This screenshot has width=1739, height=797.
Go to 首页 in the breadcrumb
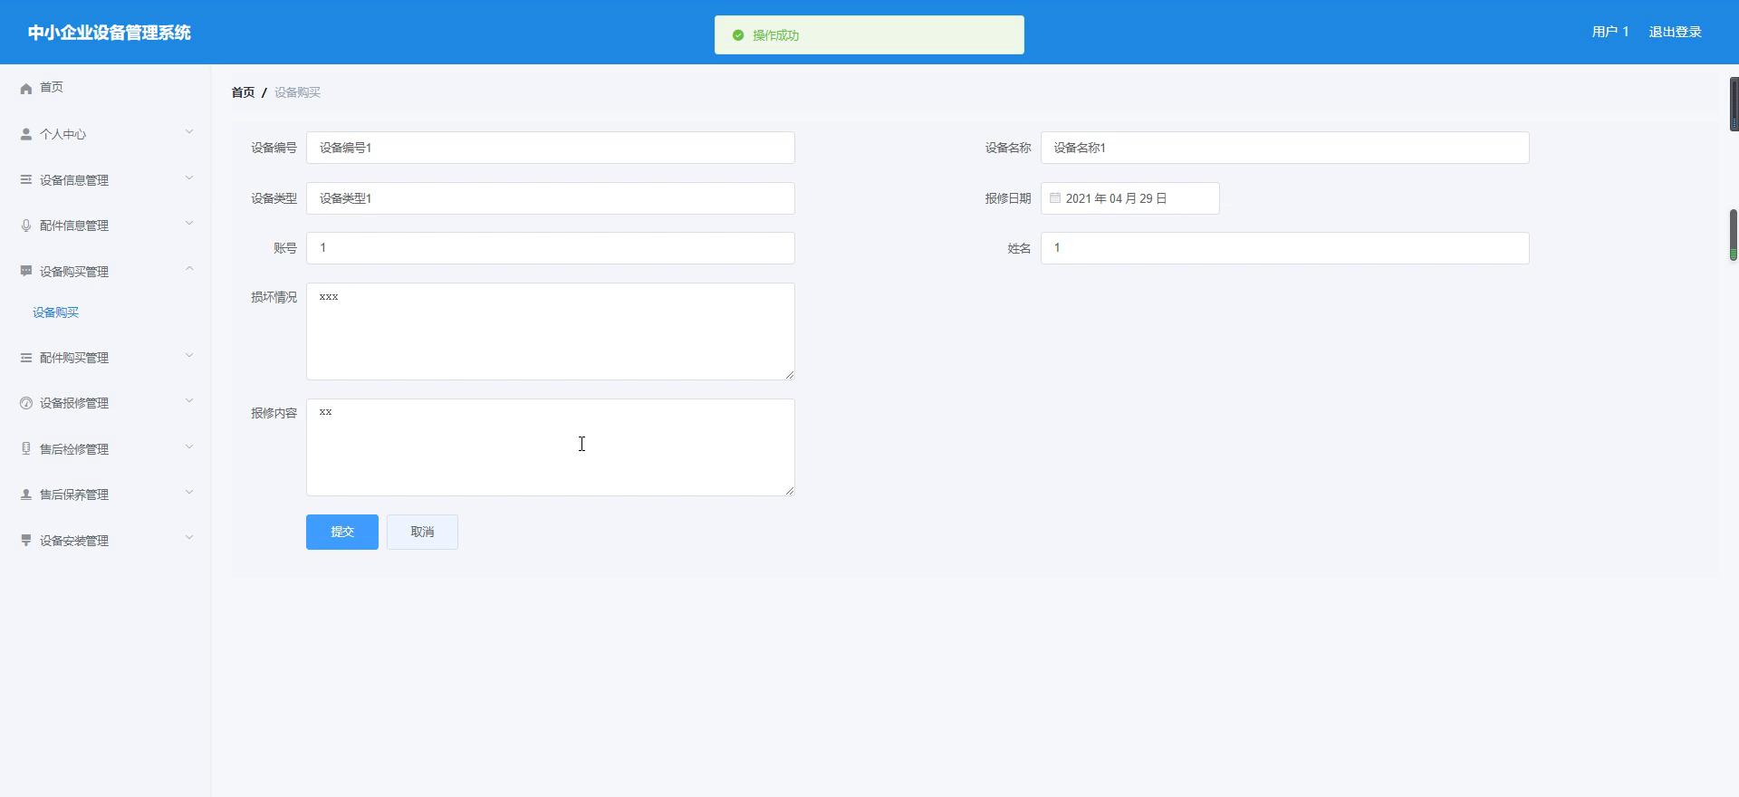tap(243, 92)
